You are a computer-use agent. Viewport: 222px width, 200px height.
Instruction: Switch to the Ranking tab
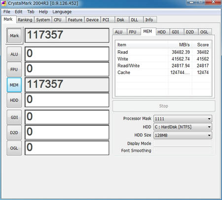(x=25, y=20)
